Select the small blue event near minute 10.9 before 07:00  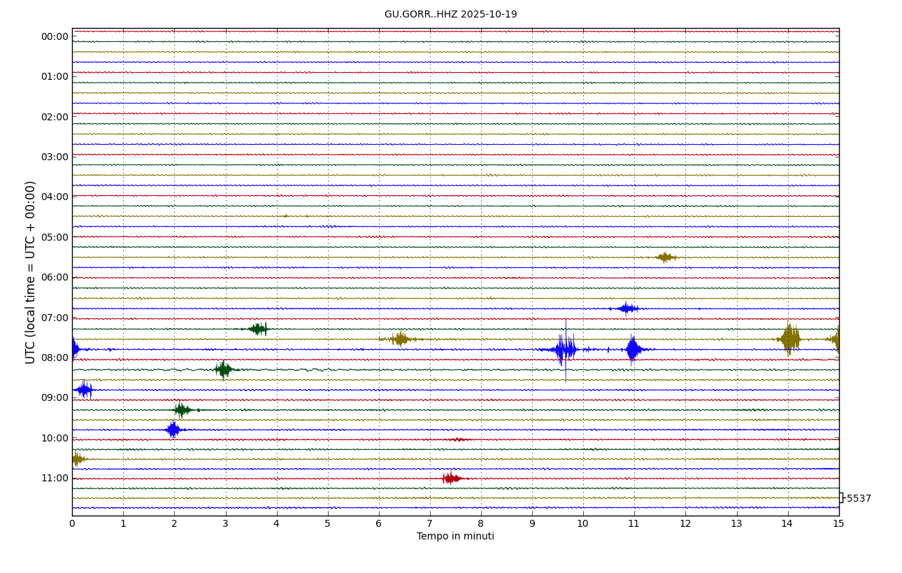[627, 309]
